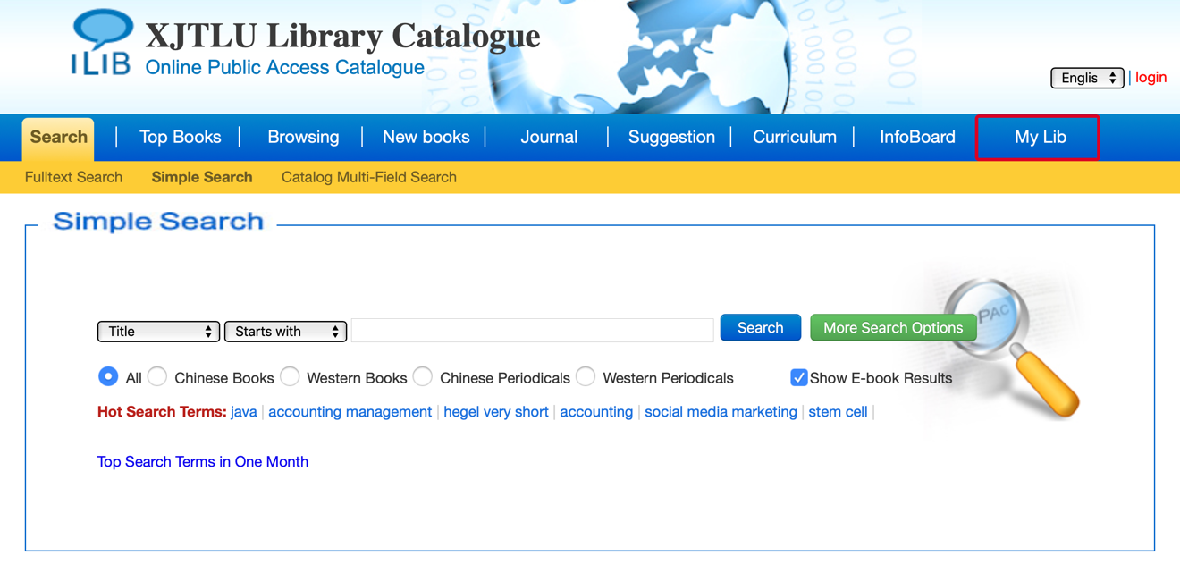The image size is (1180, 564).
Task: Go to My Lib section
Action: tap(1037, 137)
